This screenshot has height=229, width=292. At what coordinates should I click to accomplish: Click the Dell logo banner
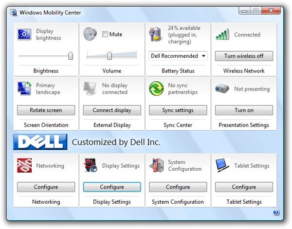(x=40, y=142)
